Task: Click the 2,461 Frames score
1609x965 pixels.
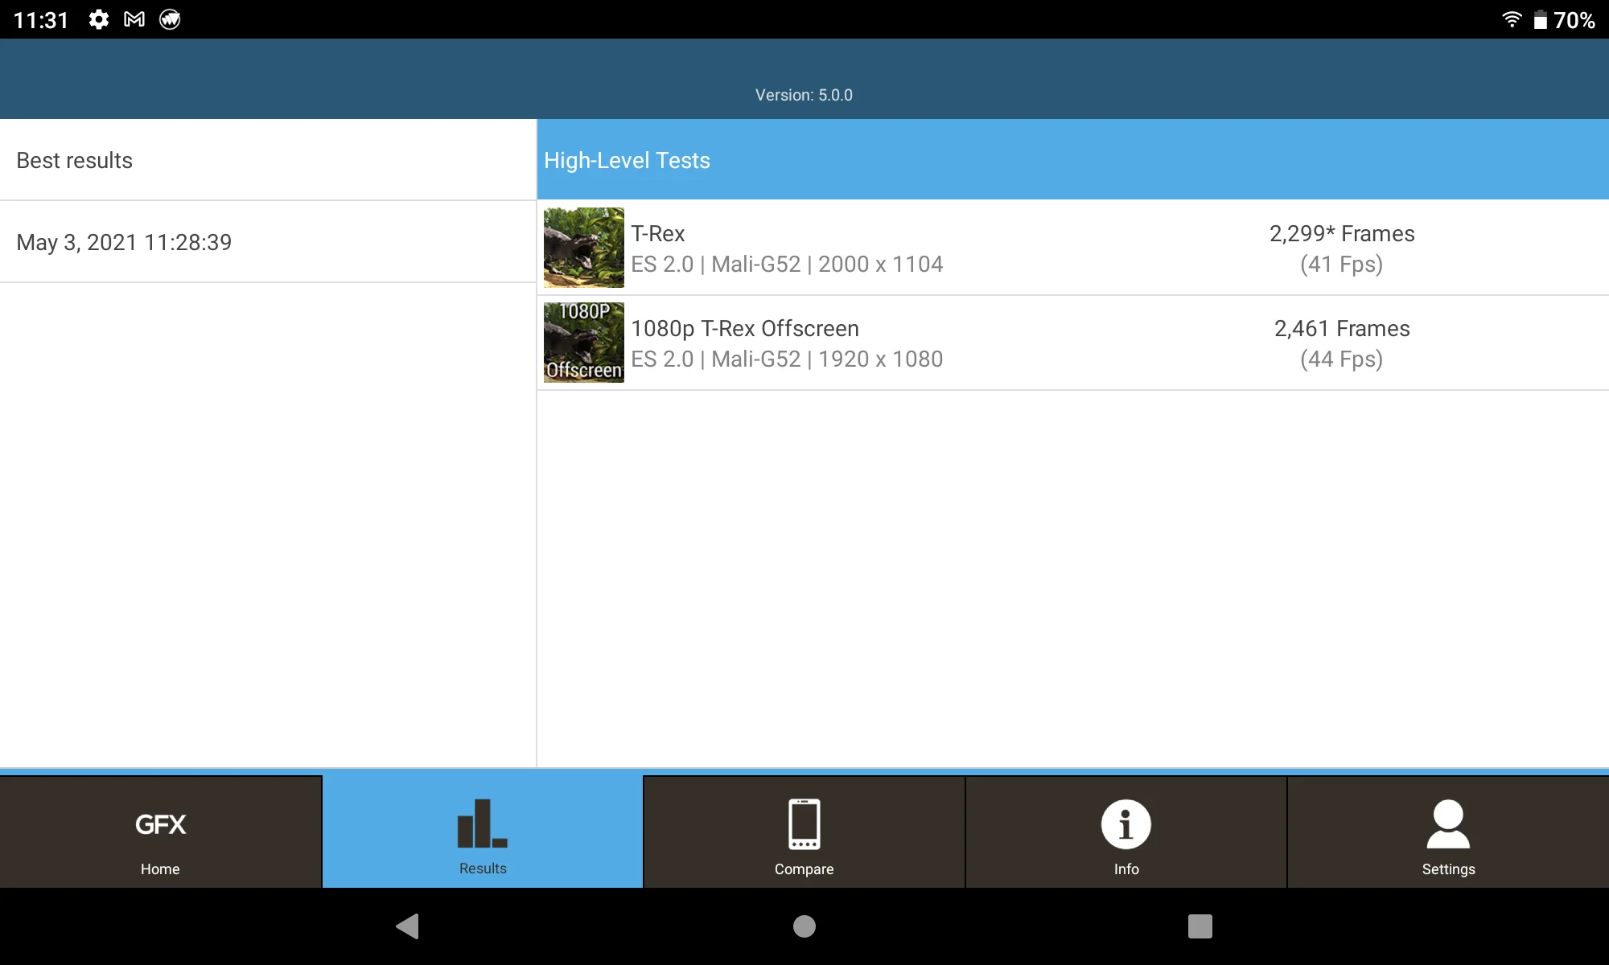Action: 1341,329
